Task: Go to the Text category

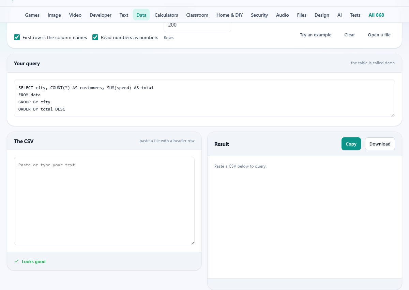Action: [x=124, y=15]
